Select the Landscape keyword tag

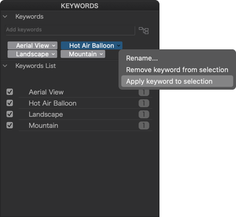pyautogui.click(x=32, y=54)
